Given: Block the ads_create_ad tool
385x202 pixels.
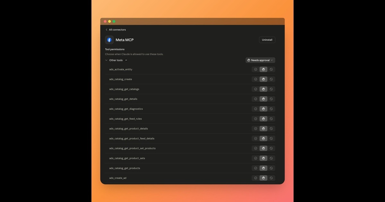Looking at the screenshot, I should point(271,178).
